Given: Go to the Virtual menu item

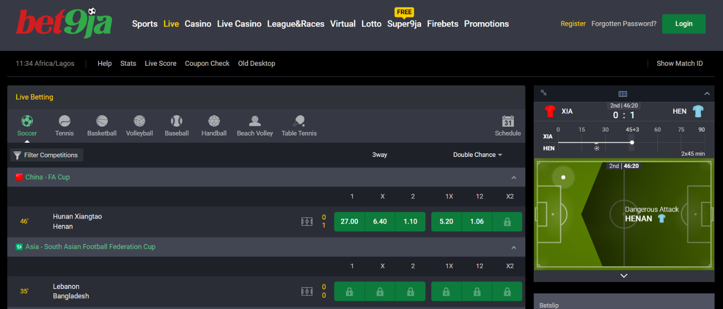Looking at the screenshot, I should coord(343,24).
